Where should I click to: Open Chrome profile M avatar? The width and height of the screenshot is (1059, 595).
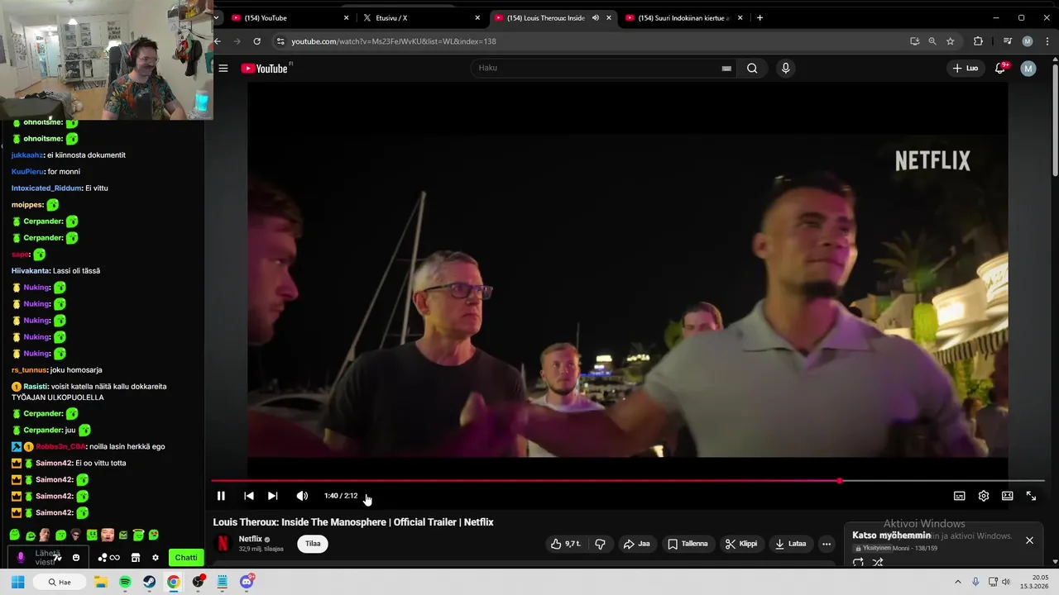click(1028, 41)
